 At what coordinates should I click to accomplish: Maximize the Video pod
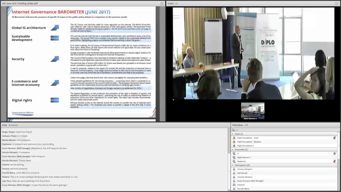(x=336, y=3)
